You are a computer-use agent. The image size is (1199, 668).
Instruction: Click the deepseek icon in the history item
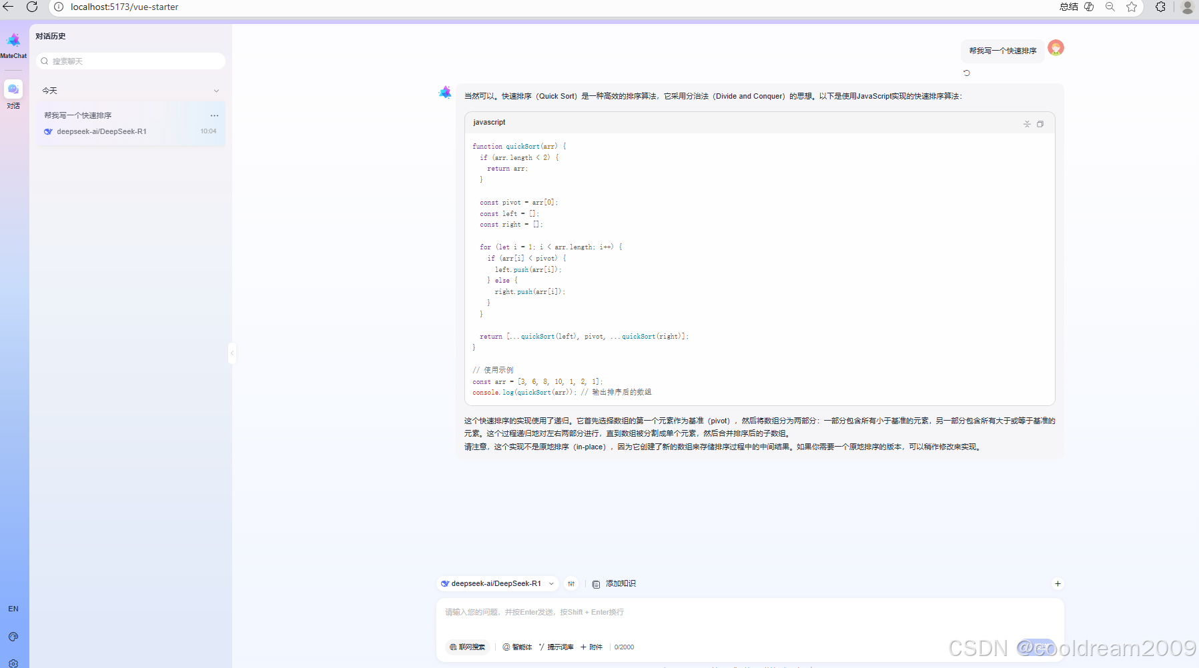point(48,131)
